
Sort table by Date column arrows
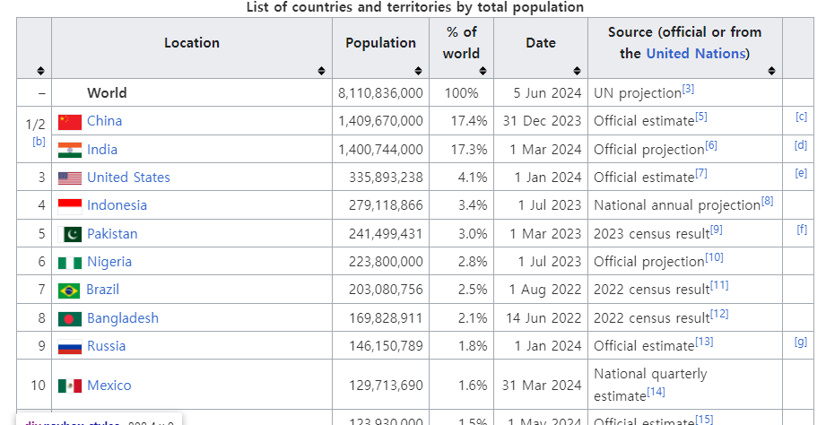tap(578, 71)
